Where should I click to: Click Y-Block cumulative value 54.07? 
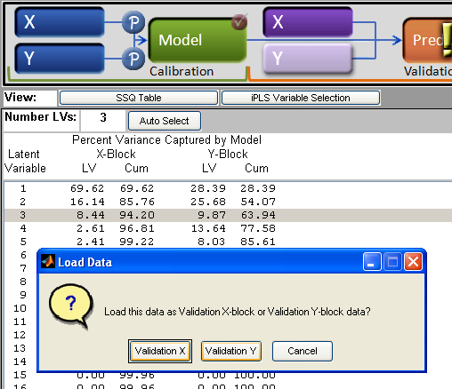tap(258, 202)
